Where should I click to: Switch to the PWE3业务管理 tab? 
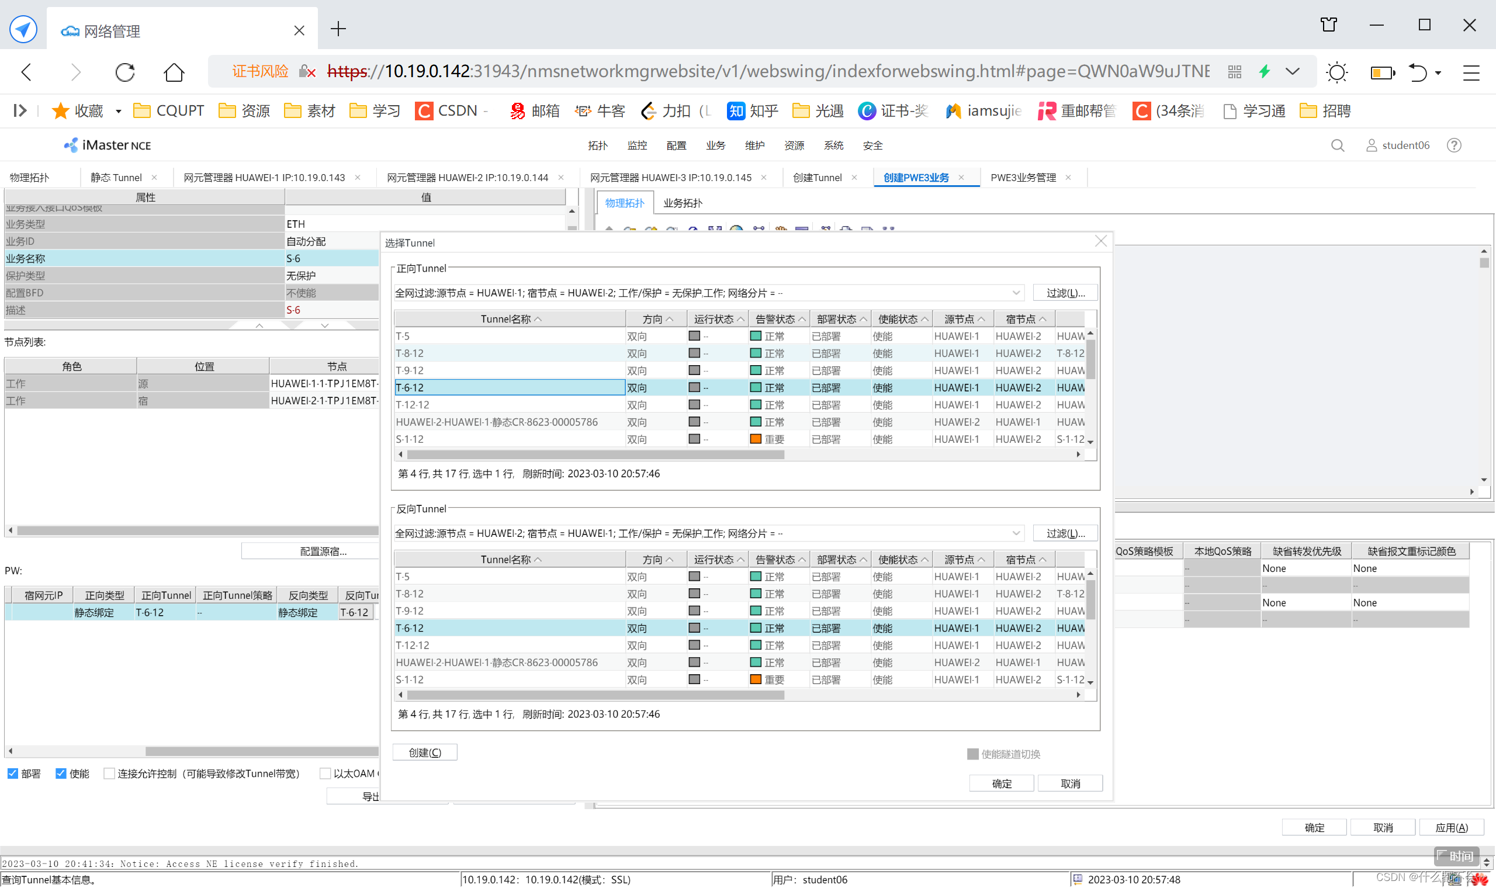[1023, 178]
